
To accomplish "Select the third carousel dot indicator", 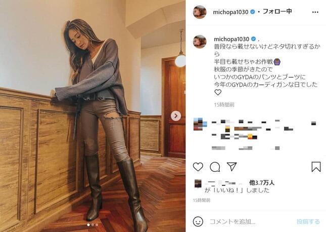I will tap(97, 225).
